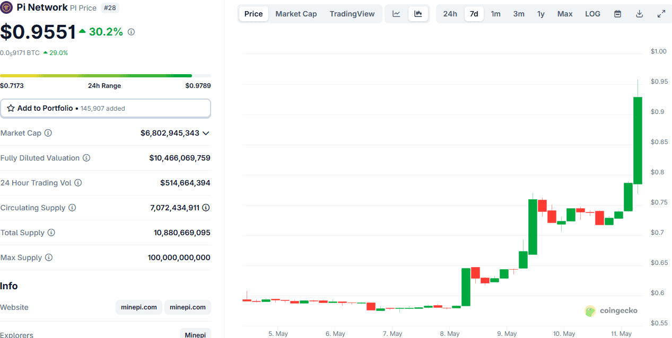Click info icon next to Market Cap

(48, 133)
